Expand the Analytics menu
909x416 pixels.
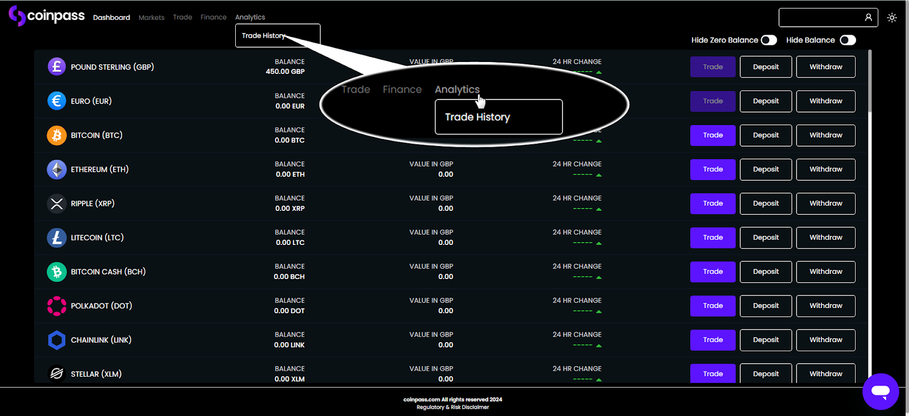point(250,17)
